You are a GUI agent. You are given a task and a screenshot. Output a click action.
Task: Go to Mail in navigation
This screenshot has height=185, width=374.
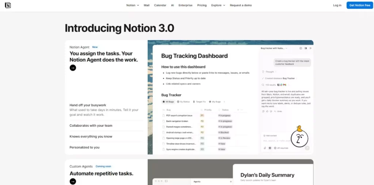(x=146, y=5)
